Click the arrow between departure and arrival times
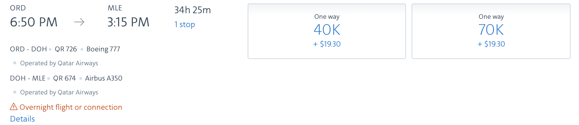This screenshot has width=579, height=125. pos(79,22)
